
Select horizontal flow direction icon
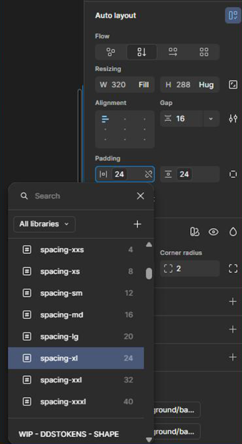[x=173, y=52]
